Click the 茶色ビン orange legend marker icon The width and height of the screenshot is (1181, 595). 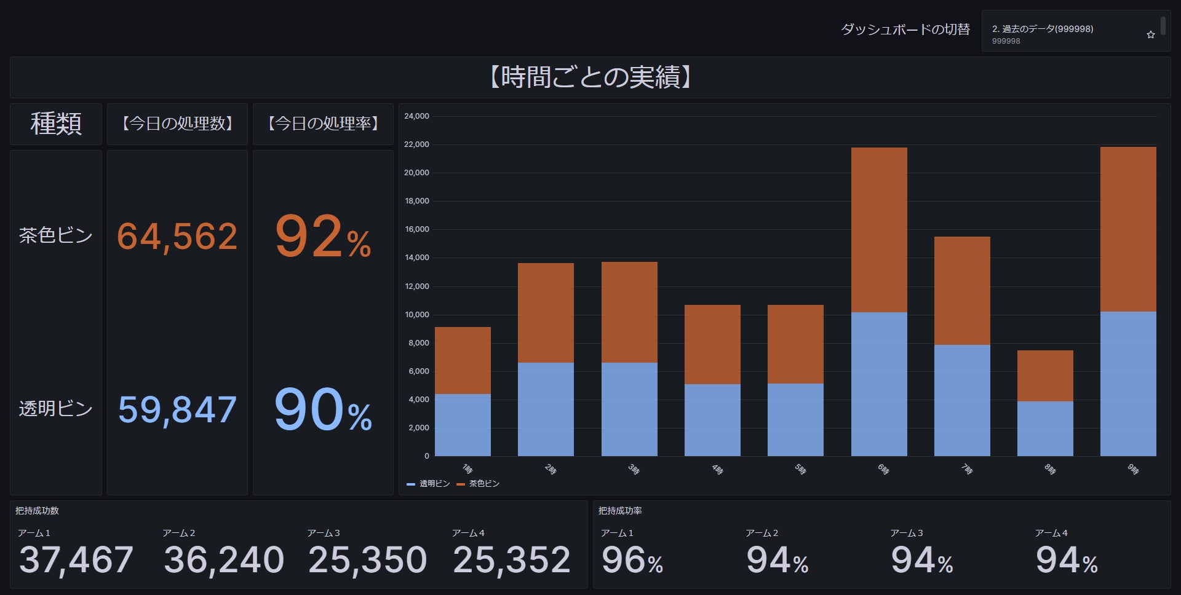(x=460, y=484)
